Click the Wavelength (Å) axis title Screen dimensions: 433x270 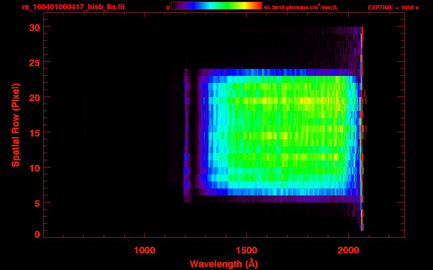pos(224,264)
